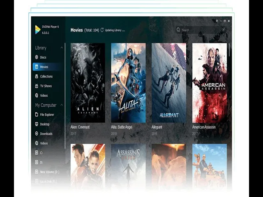Image resolution: width=263 pixels, height=197 pixels.
Task: Click the sidebar vertical scrollbar
Action: coord(65,96)
